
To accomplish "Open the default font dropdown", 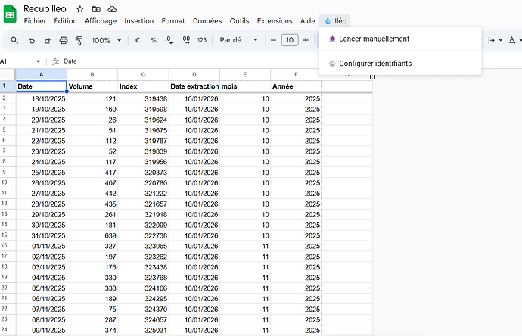I will pyautogui.click(x=238, y=40).
